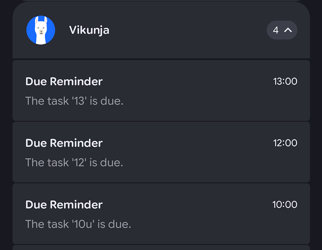This screenshot has width=322, height=250.
Task: Tap the text "The task '12' is due."
Action: [74, 162]
